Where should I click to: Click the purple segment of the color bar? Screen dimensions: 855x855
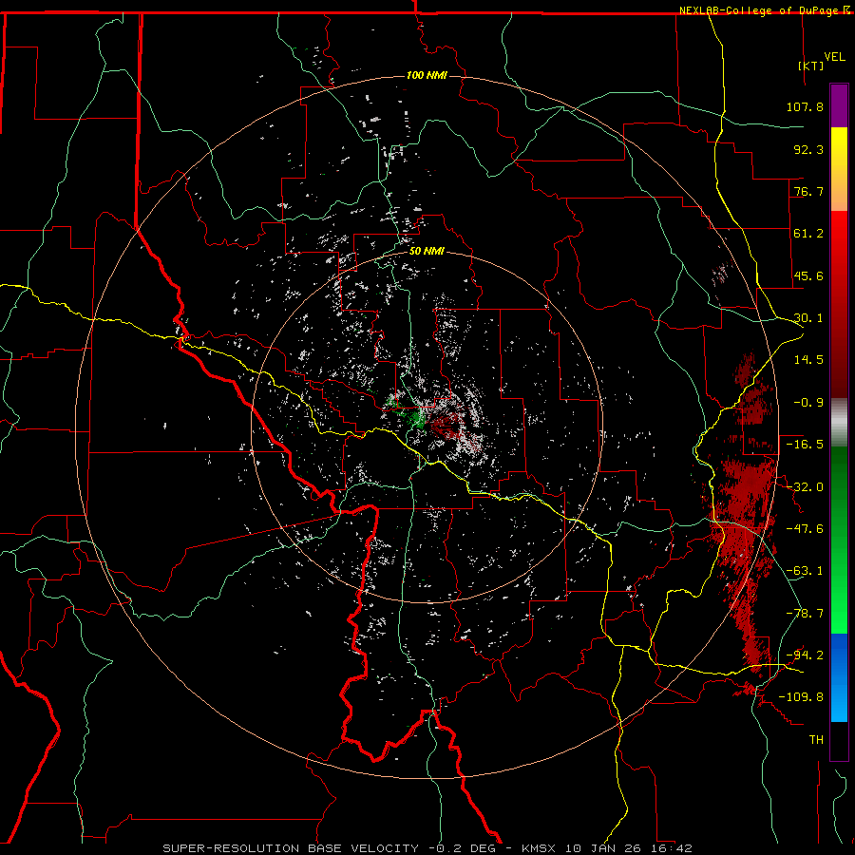point(839,105)
